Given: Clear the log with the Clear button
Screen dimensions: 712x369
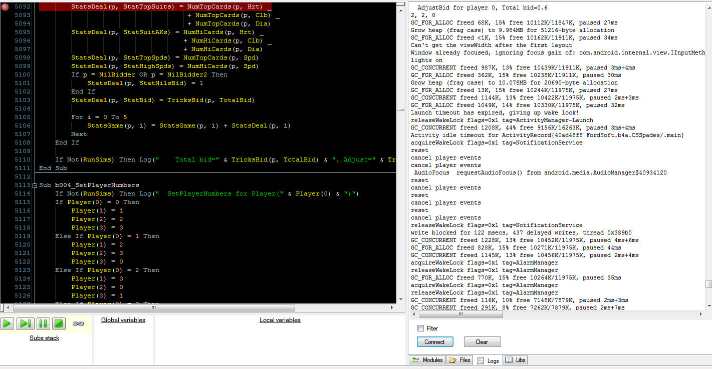Looking at the screenshot, I should coord(482,342).
